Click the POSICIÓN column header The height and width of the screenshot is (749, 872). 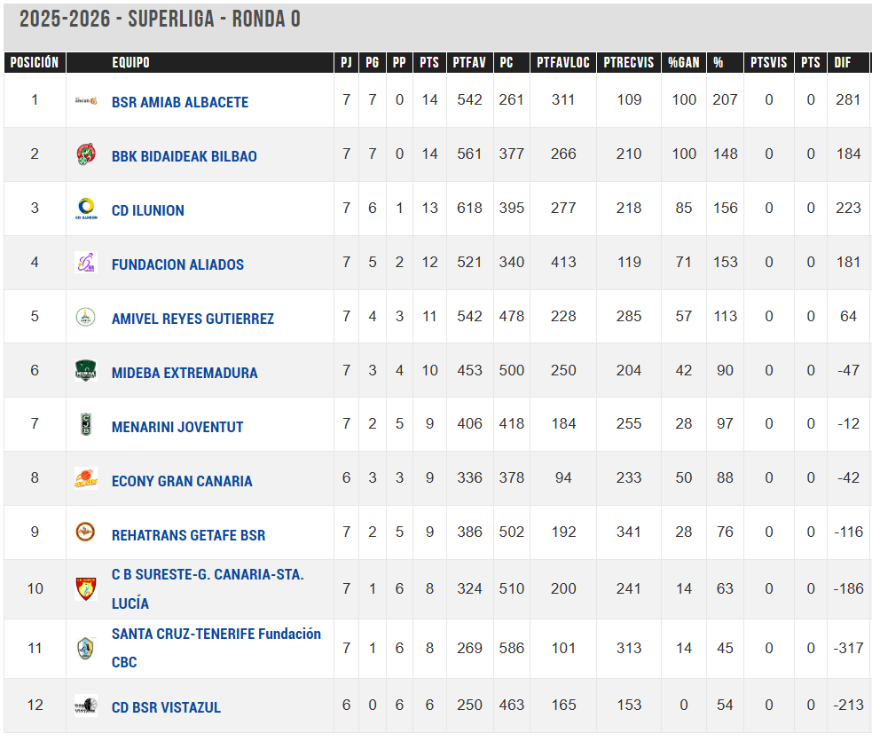click(x=35, y=63)
